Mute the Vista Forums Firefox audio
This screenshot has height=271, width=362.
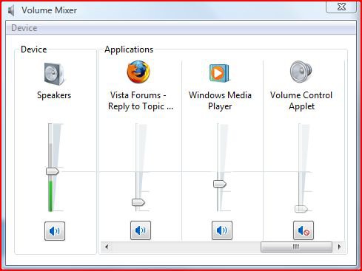click(x=141, y=230)
